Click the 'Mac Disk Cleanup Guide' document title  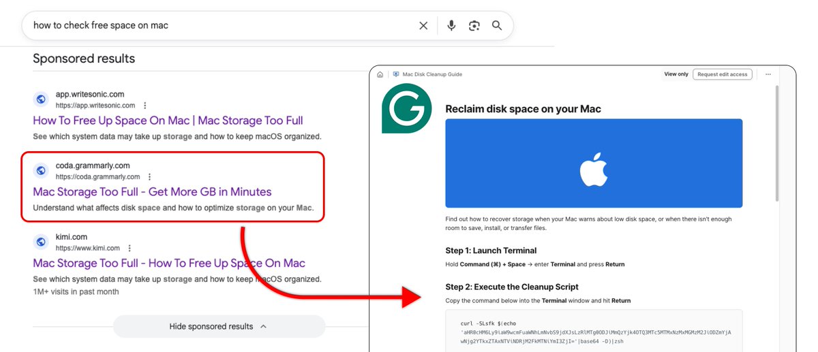(x=432, y=74)
